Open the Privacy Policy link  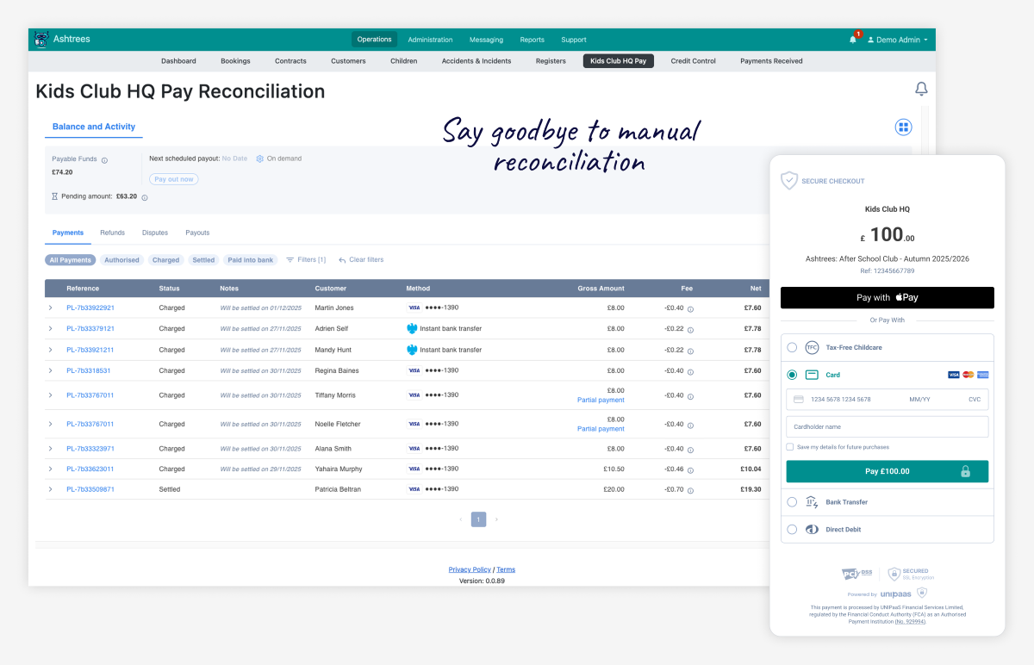point(470,569)
